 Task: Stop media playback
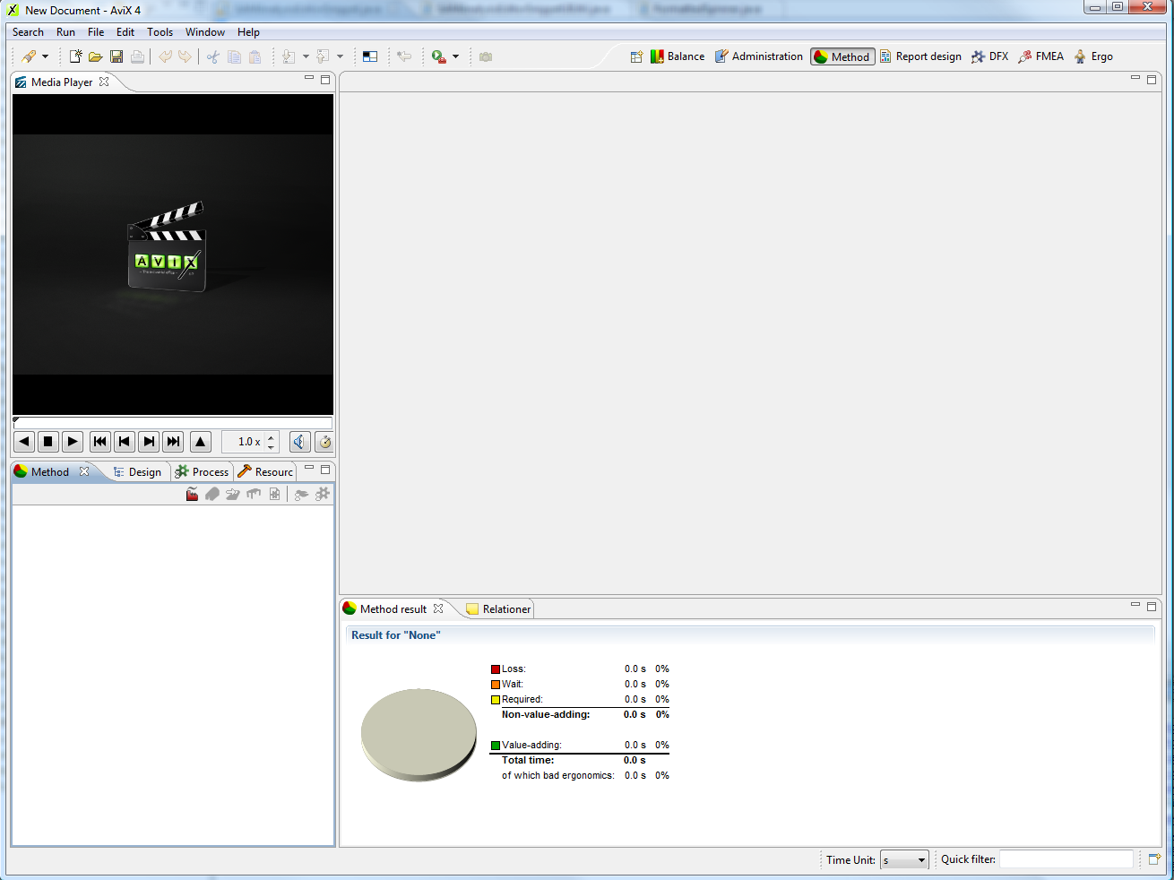click(x=48, y=442)
